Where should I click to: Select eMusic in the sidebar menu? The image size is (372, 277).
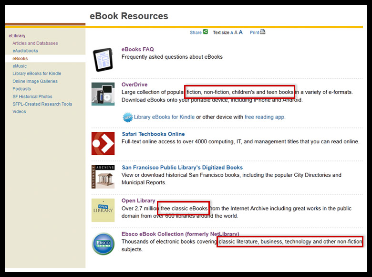[x=20, y=66]
